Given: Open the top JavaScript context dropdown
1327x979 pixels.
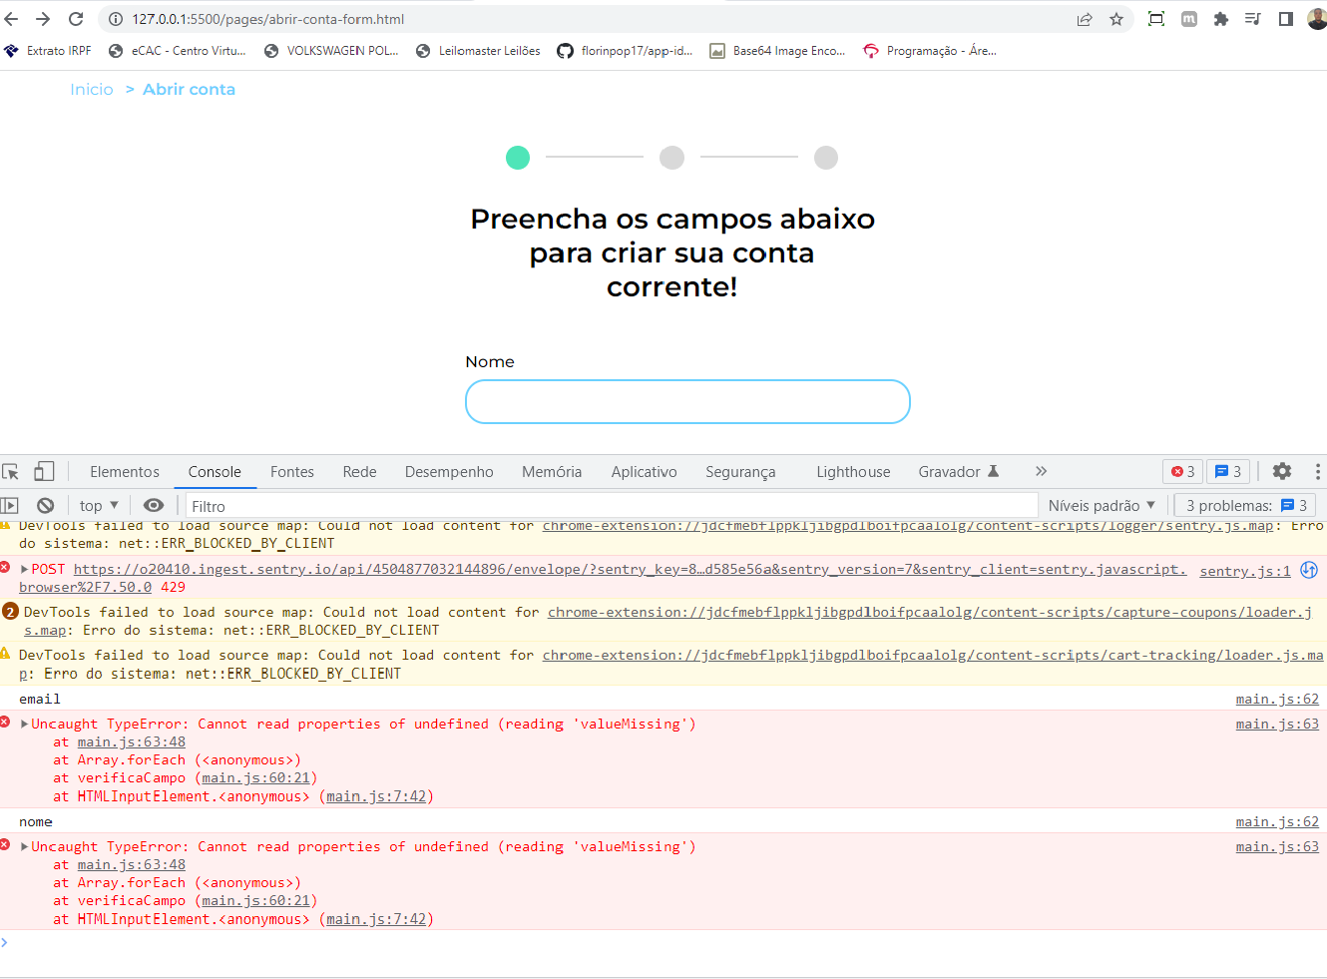Looking at the screenshot, I should point(99,506).
